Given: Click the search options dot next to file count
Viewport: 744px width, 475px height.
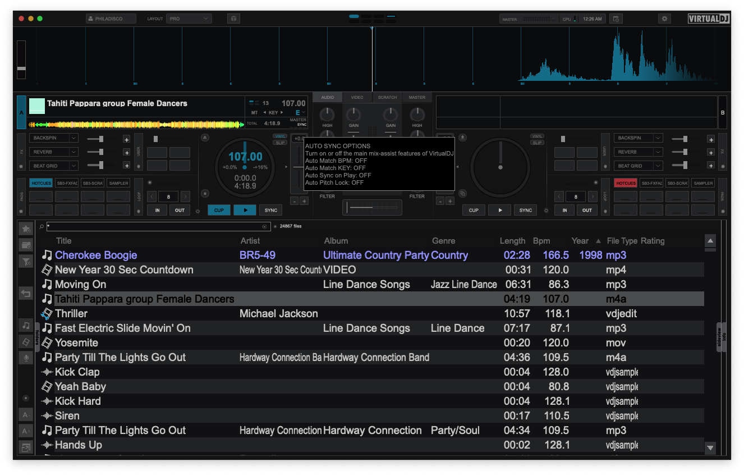Looking at the screenshot, I should coord(275,227).
